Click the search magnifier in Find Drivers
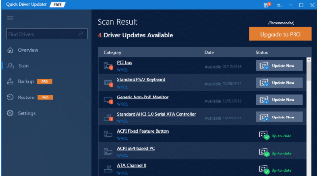Viewport: 317px width, 176px height. tap(81, 34)
